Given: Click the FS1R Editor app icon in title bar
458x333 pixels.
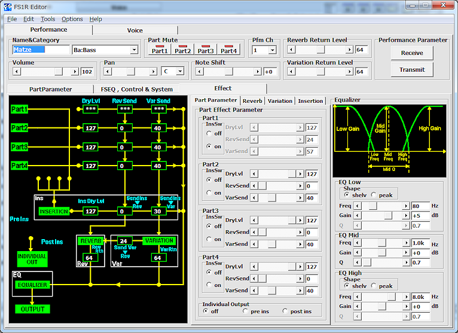Looking at the screenshot, I should point(8,7).
